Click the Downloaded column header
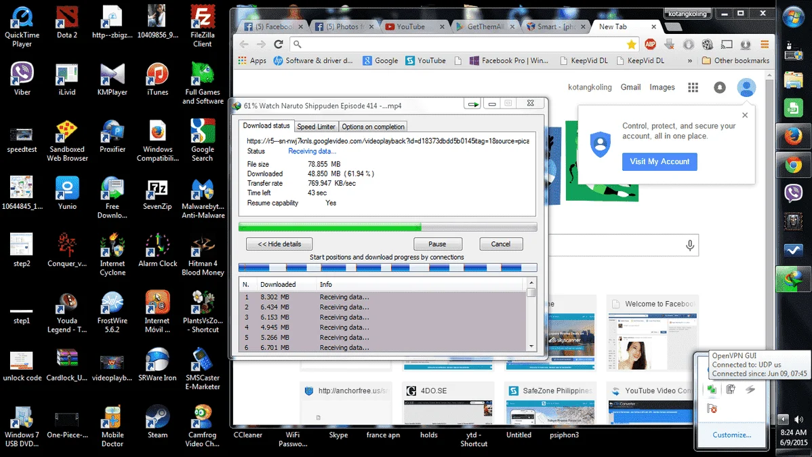The image size is (812, 457). click(x=285, y=285)
